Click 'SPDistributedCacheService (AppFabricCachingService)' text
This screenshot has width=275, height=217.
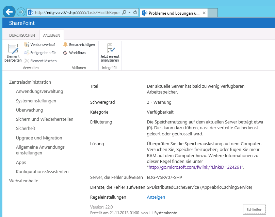[x=199, y=187]
